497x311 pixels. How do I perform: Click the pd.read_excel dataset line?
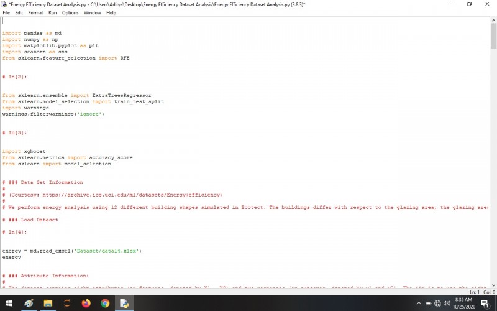(72, 251)
